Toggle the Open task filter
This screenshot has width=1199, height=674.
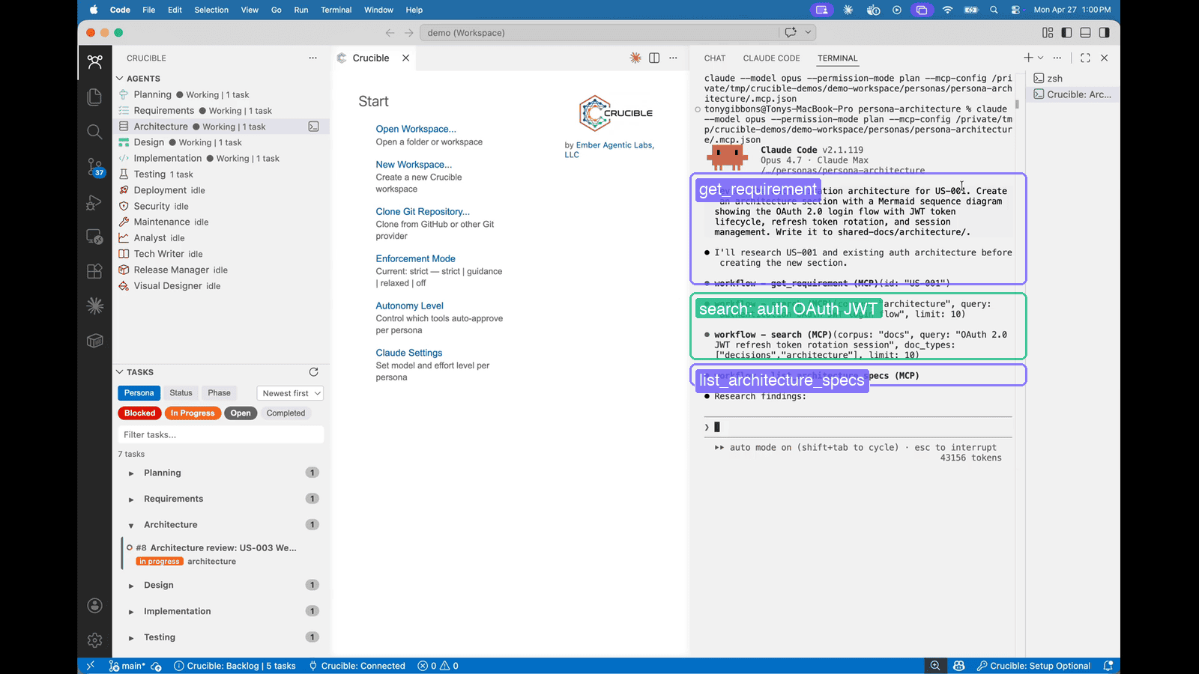tap(241, 413)
